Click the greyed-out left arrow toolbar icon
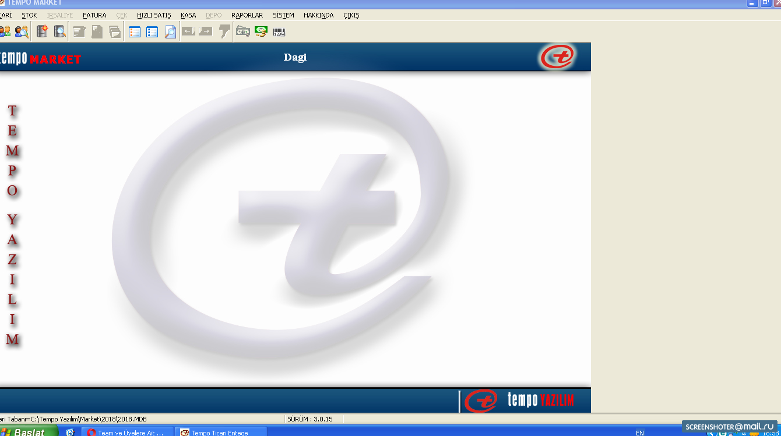Screen dimensions: 781x436 (188, 31)
